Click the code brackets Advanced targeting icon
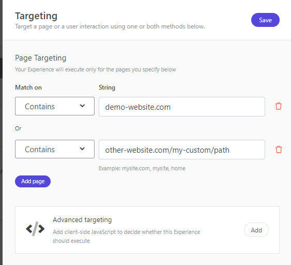This screenshot has height=265, width=291. [35, 229]
